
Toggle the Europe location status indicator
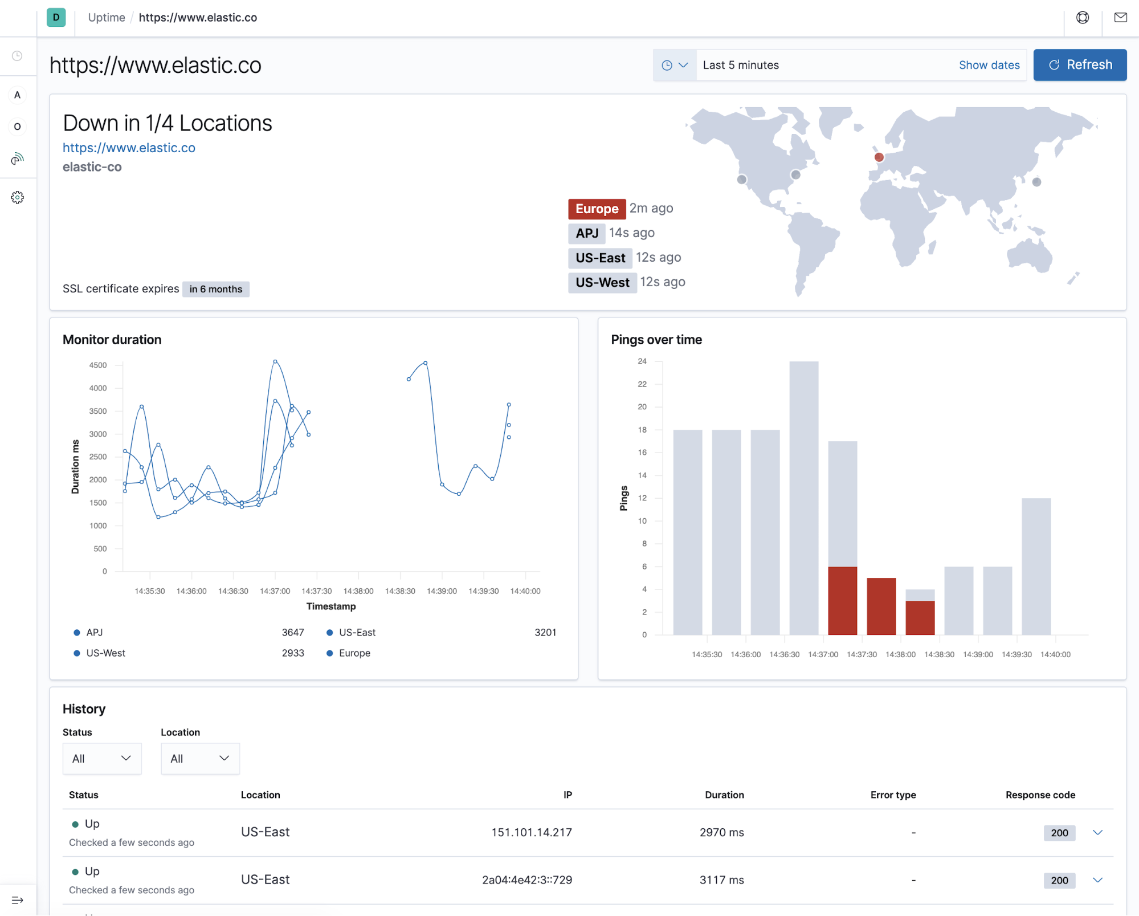point(596,207)
